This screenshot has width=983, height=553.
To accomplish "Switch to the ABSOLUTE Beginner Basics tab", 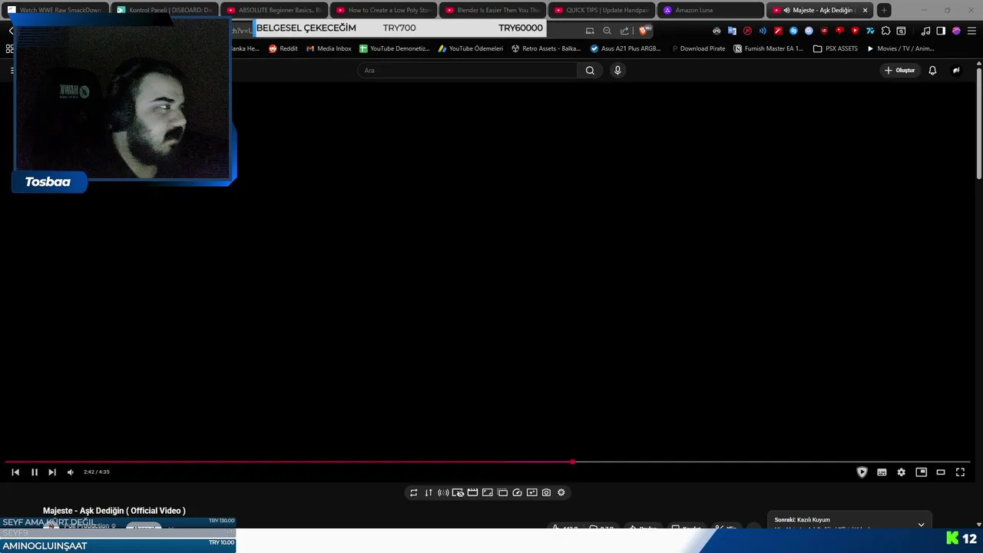I will click(x=274, y=10).
